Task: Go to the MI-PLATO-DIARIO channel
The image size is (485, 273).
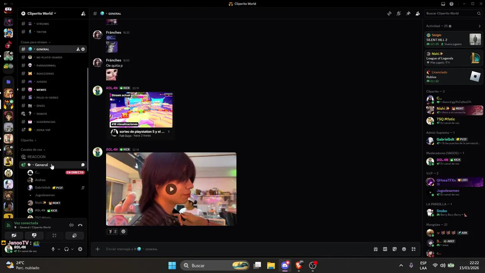Action: point(53,57)
